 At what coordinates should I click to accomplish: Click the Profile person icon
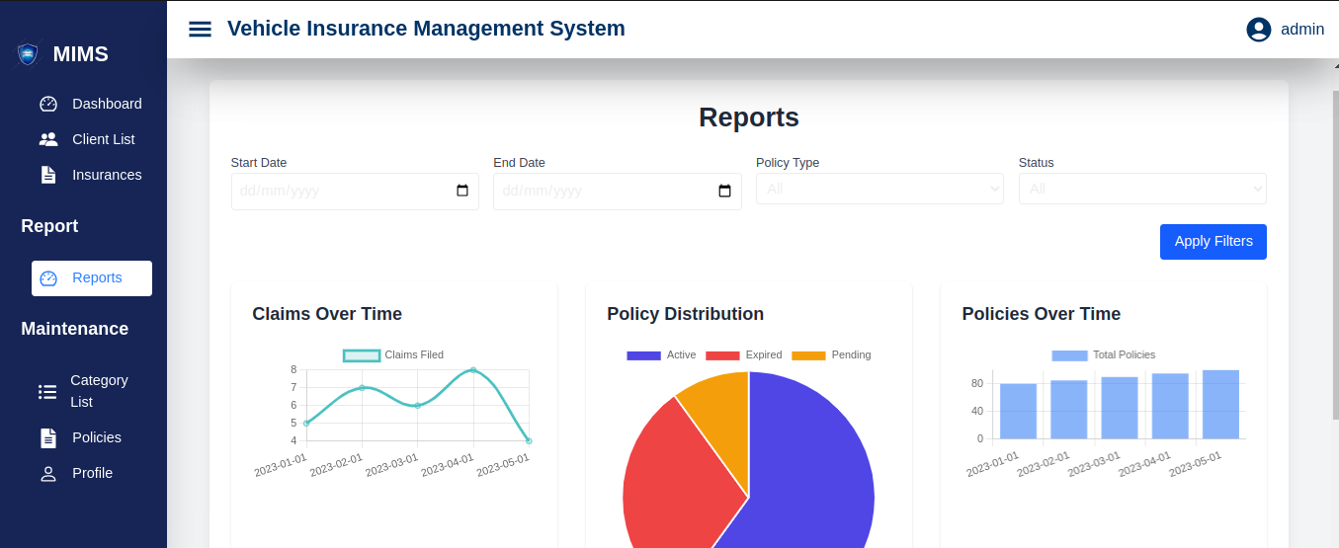coord(48,473)
